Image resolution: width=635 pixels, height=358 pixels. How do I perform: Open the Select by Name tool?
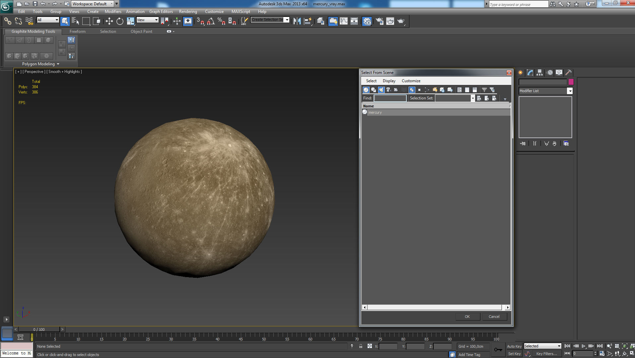tap(75, 21)
